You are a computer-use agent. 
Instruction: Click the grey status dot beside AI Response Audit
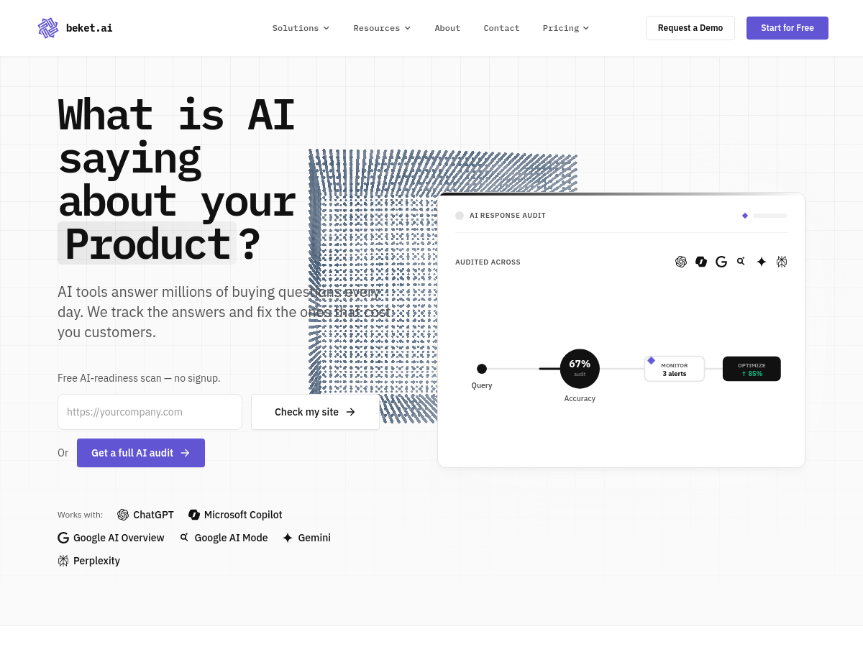tap(460, 216)
